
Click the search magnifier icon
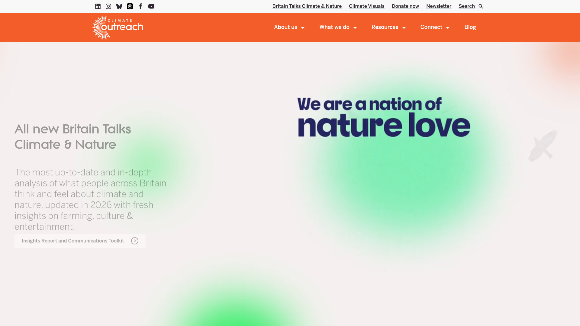(x=481, y=6)
